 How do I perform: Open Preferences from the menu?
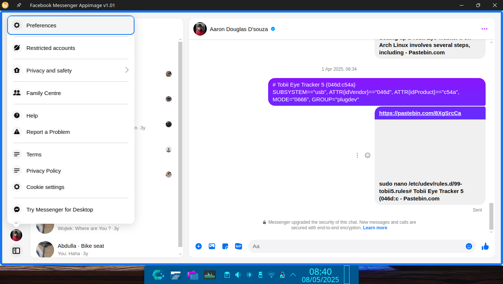(x=71, y=25)
